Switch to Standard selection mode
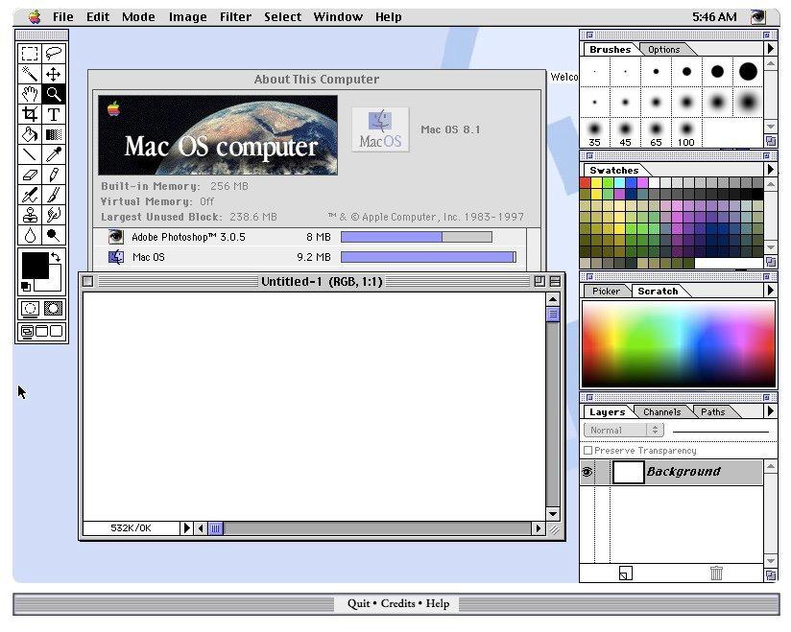791x632 pixels. pos(30,309)
